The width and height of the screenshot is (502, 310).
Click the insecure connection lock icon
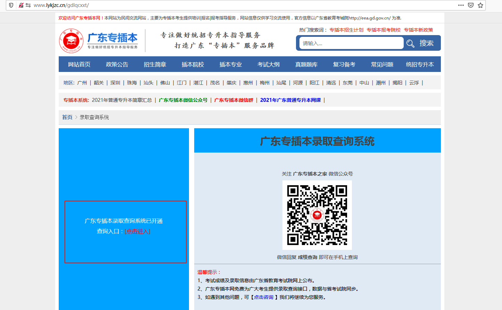coord(21,5)
